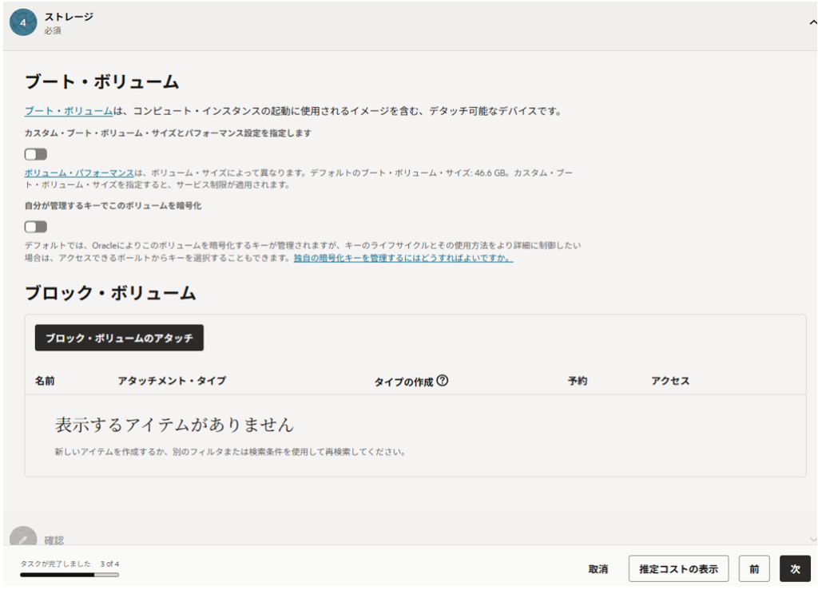This screenshot has width=818, height=590.
Task: Open the 独自の暗号化キー management help link
Action: 403,259
